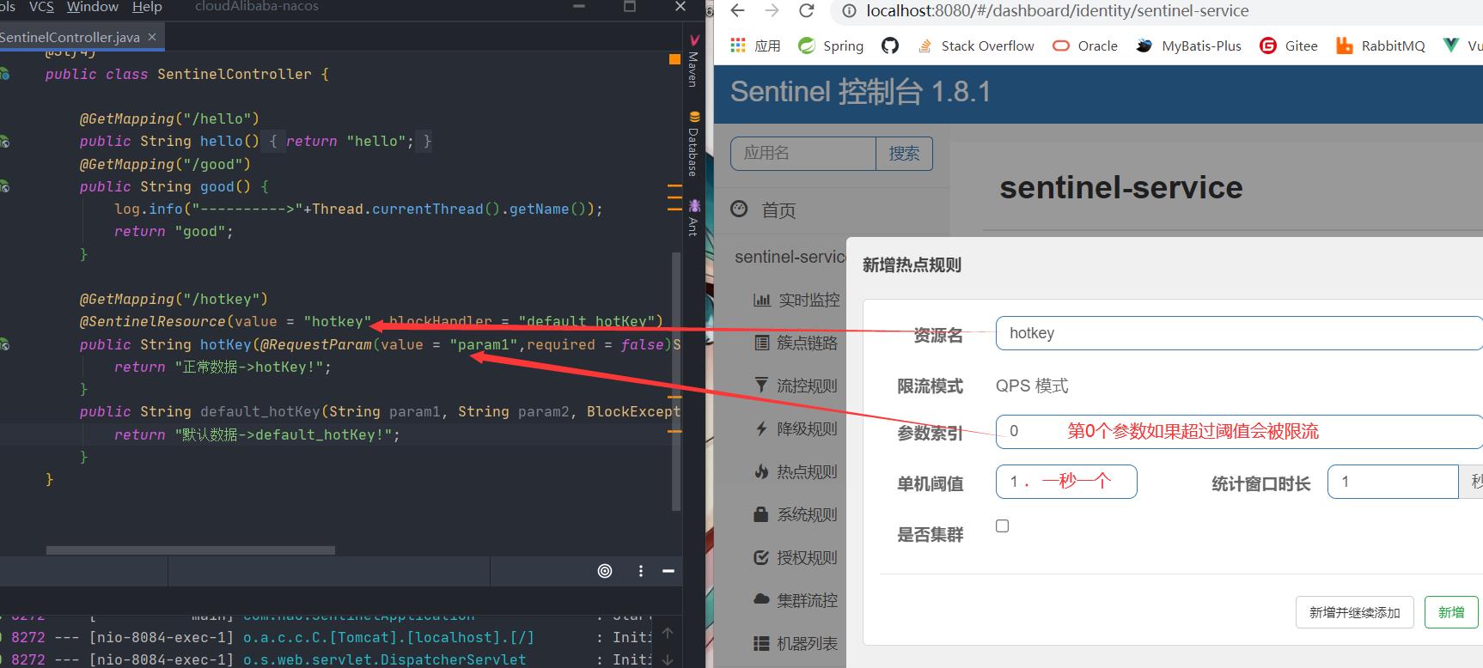Expand the sentinel-service sidebar entry

pos(790,257)
